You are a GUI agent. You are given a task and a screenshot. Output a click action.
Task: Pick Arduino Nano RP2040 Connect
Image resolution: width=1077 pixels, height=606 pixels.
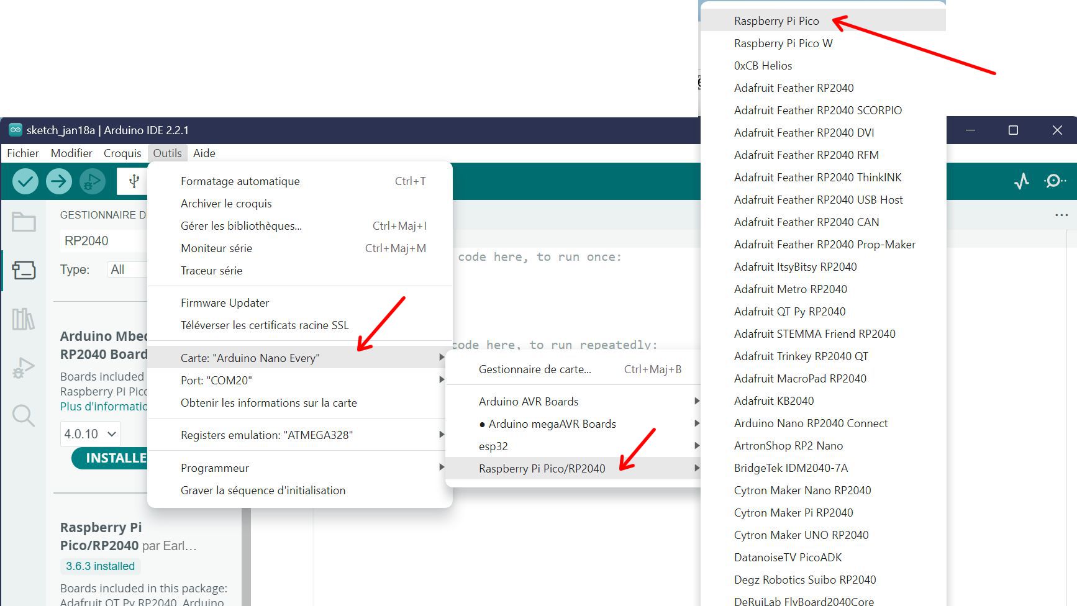click(823, 423)
